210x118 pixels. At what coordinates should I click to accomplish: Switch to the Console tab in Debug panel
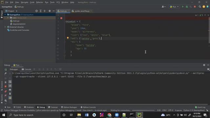tap(26, 69)
